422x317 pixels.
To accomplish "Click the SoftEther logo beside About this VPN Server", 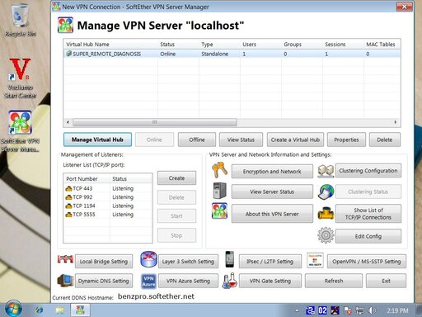I will click(x=219, y=211).
